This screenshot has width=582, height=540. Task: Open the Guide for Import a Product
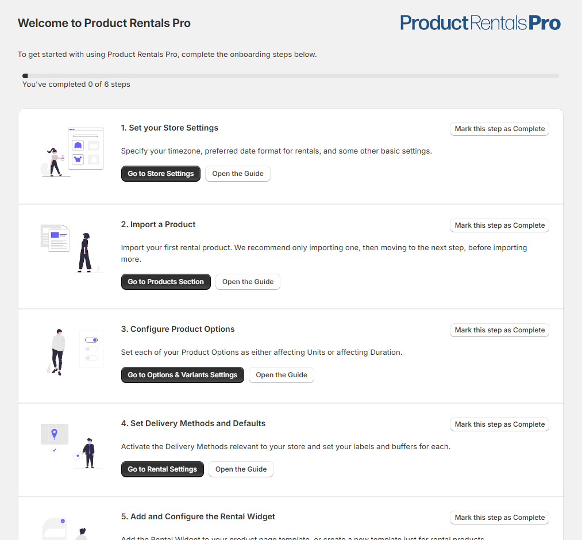248,282
